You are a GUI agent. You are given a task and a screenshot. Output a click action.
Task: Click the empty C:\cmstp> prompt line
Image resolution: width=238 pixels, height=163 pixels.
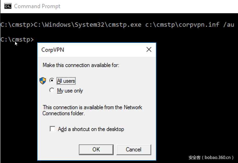pyautogui.click(x=17, y=39)
